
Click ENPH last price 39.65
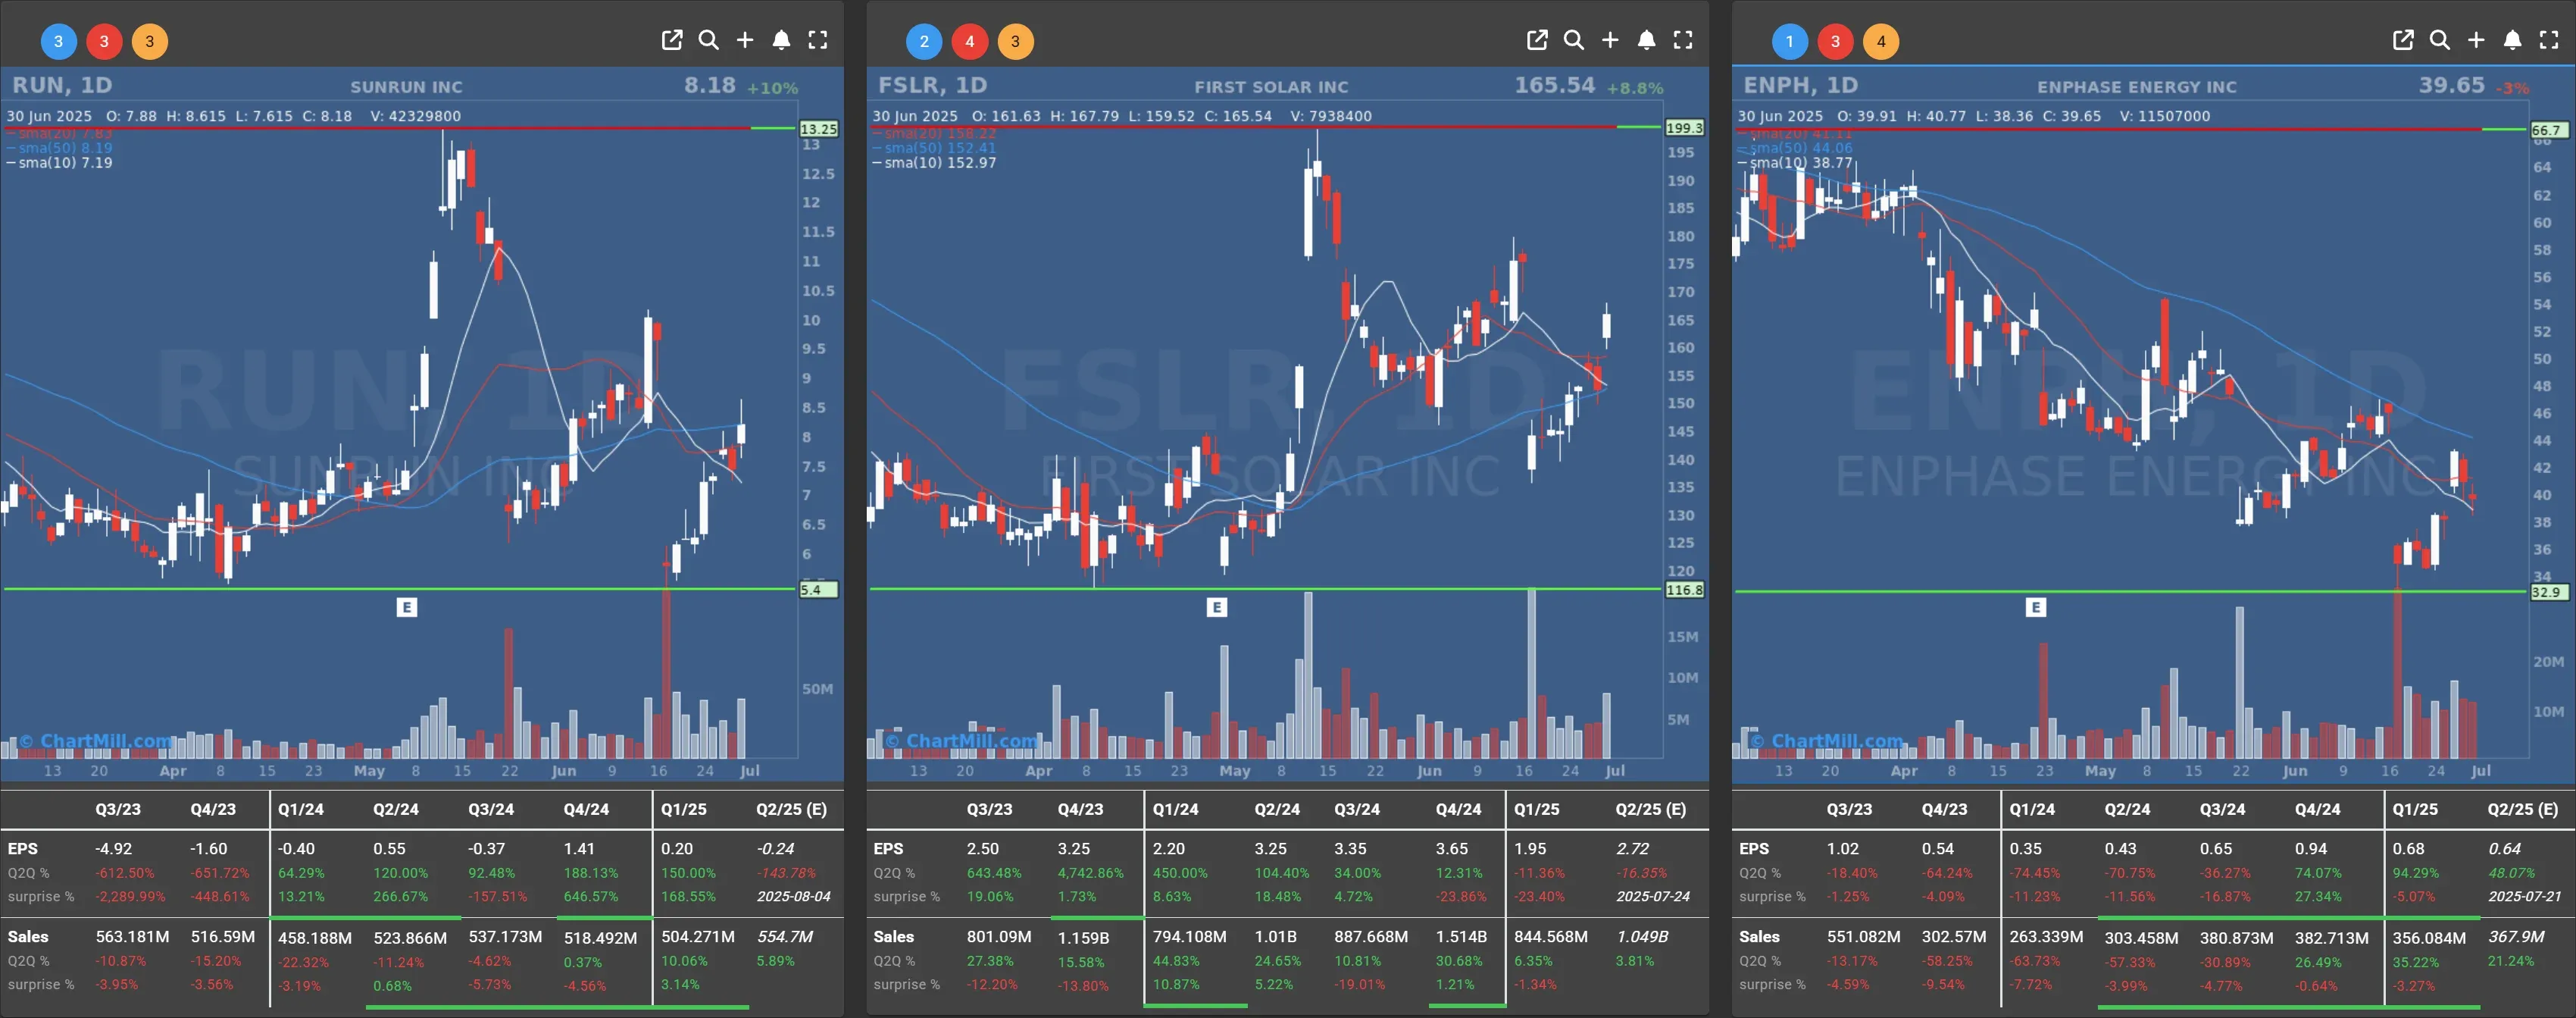(x=2451, y=85)
